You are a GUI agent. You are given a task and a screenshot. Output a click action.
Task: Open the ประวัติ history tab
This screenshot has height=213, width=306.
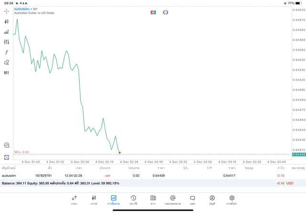click(x=133, y=200)
